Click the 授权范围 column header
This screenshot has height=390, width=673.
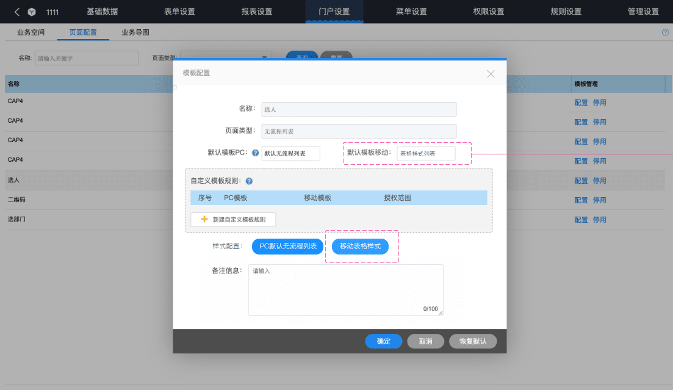(x=397, y=198)
